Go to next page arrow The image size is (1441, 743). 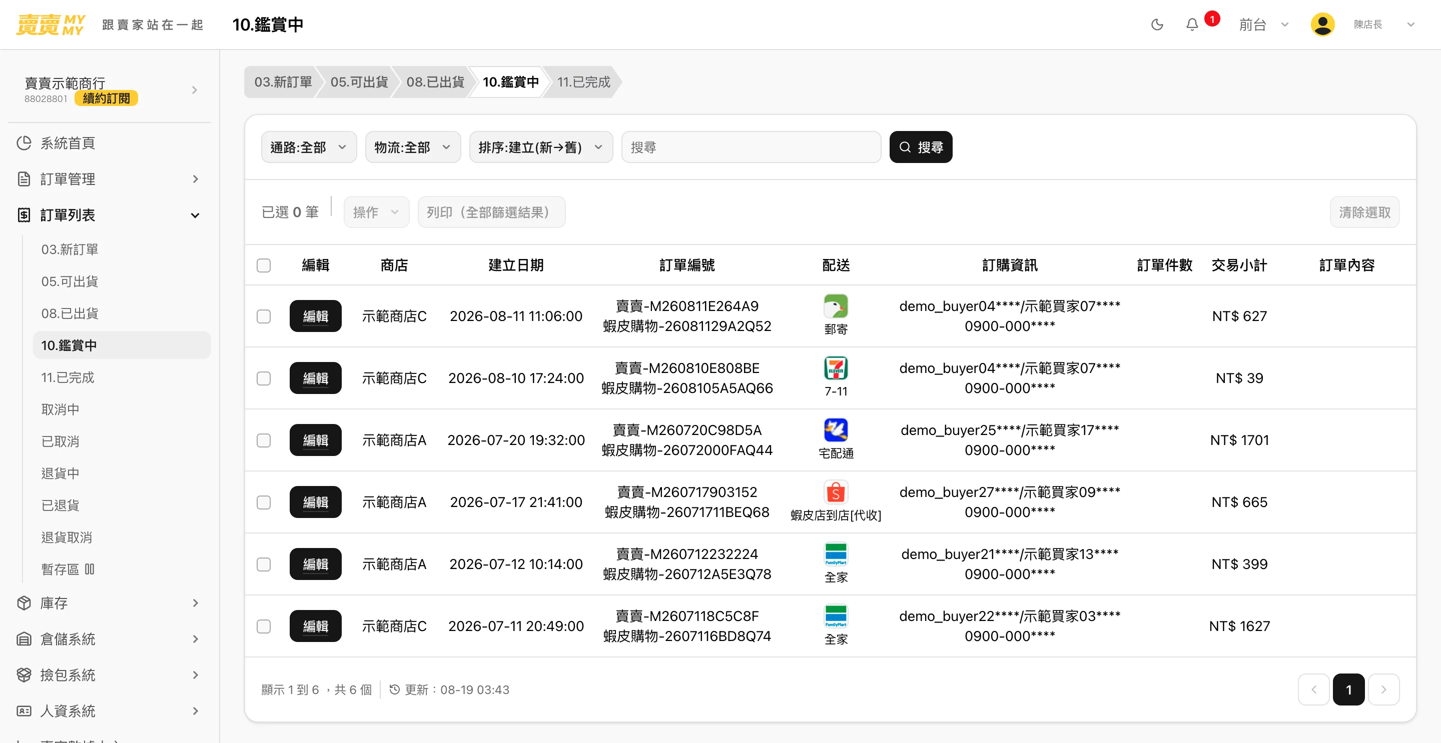pyautogui.click(x=1383, y=689)
